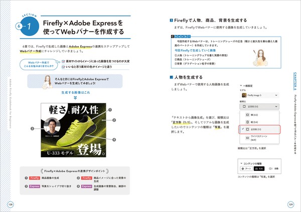Click the landscape icon beside 横 (4:3)
301x212 pixels.
pyautogui.click(x=247, y=115)
